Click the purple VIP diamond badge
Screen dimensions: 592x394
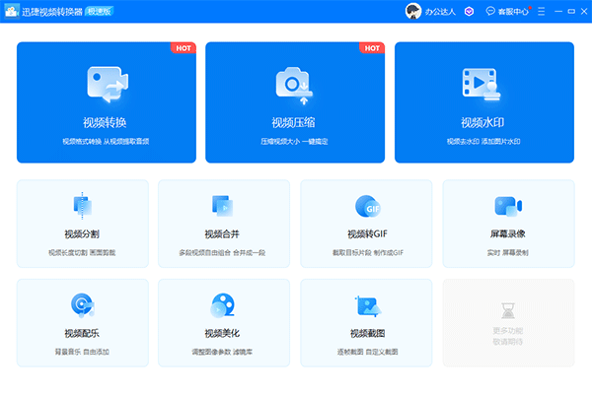tap(469, 11)
